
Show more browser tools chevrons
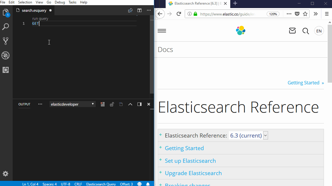click(316, 14)
